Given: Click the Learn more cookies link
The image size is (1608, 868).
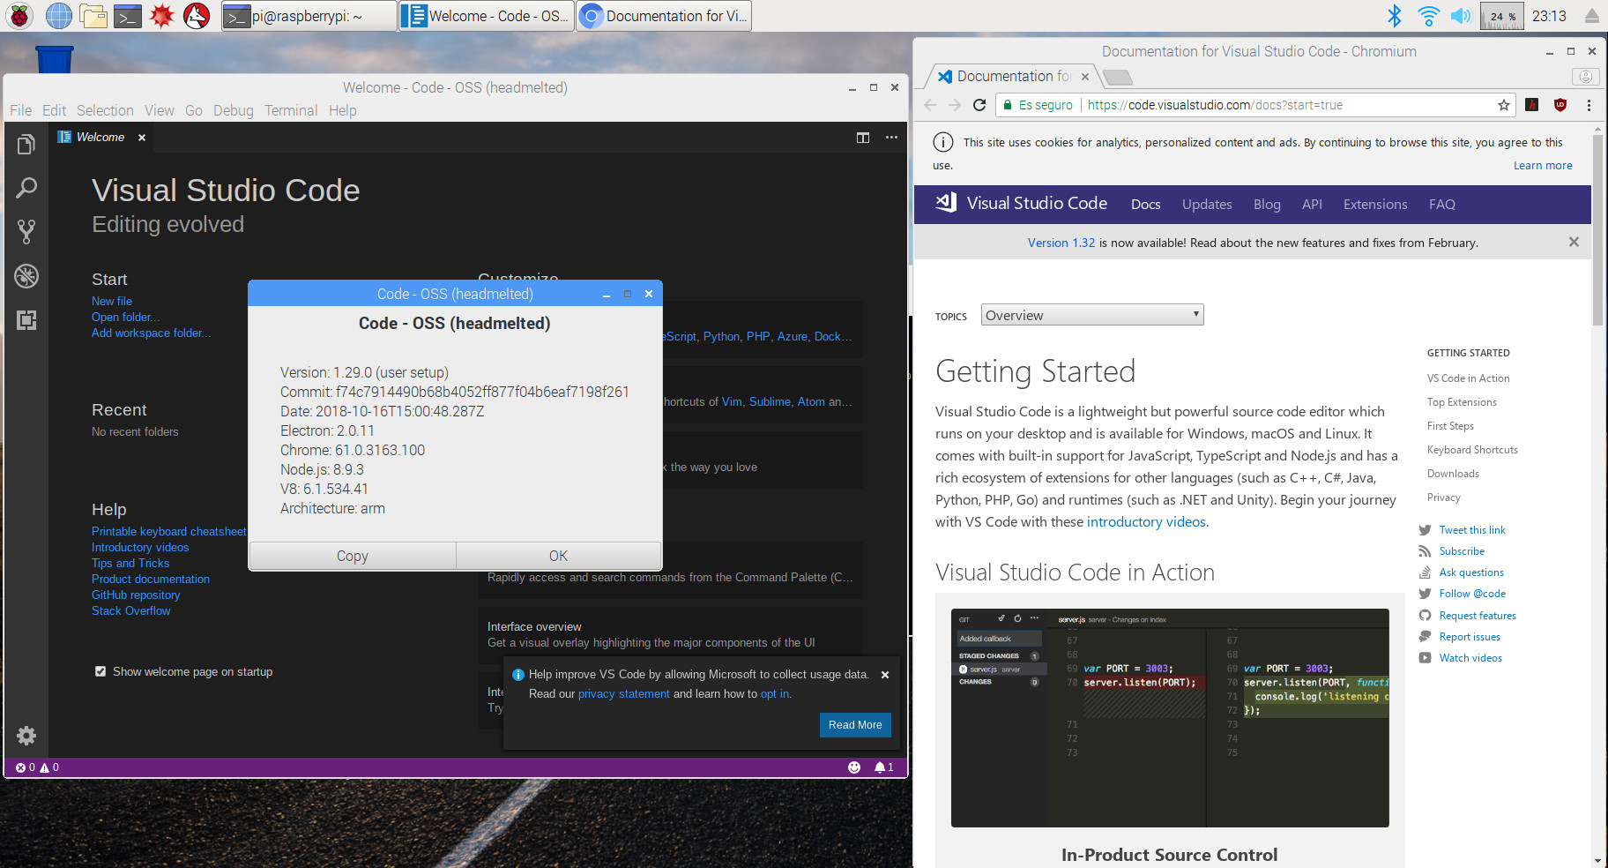Looking at the screenshot, I should (1543, 166).
